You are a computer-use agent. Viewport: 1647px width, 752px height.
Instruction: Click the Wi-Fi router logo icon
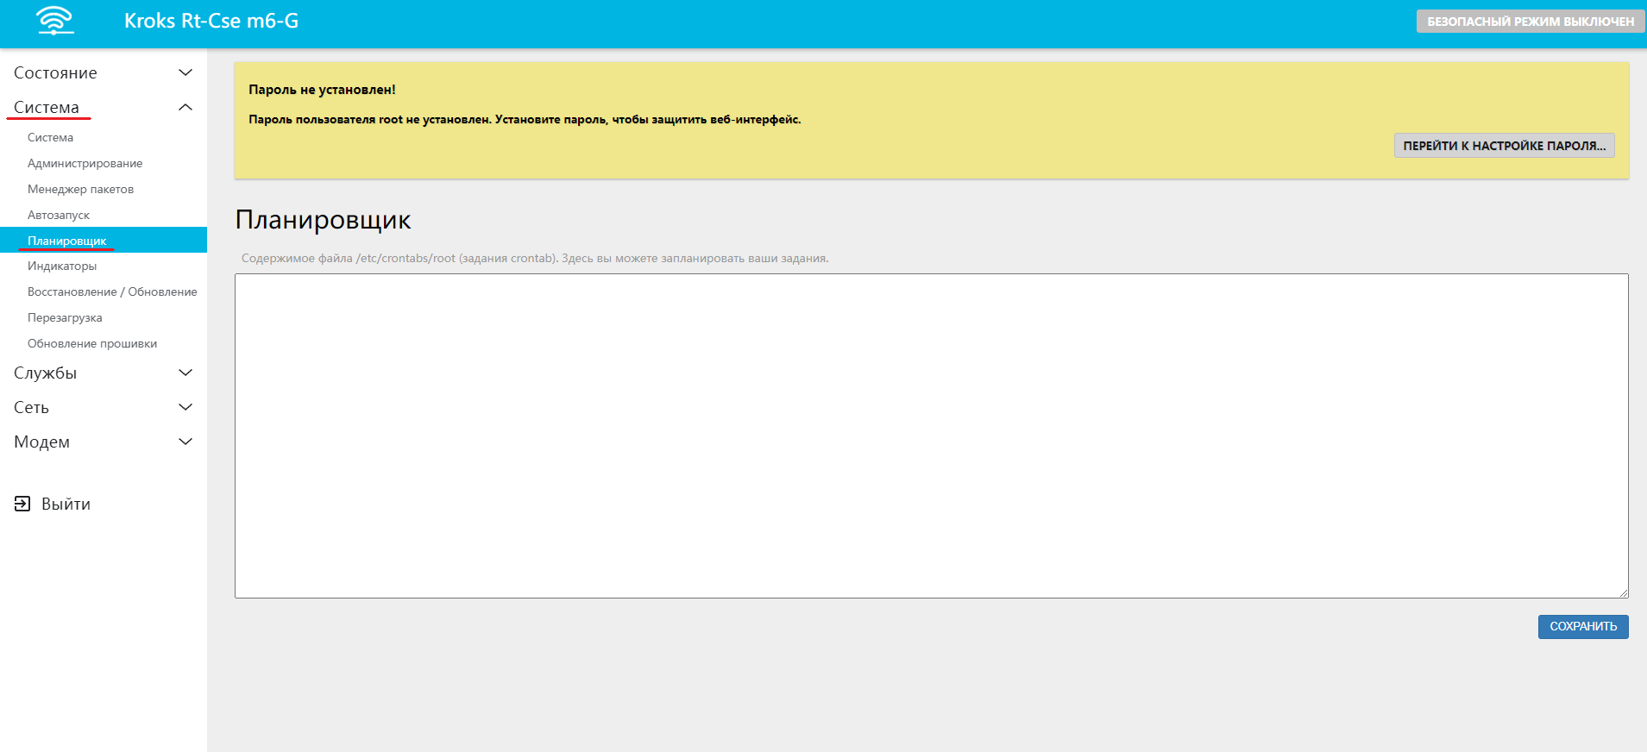pyautogui.click(x=55, y=21)
